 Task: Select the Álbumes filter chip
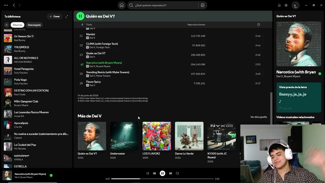(x=18, y=25)
